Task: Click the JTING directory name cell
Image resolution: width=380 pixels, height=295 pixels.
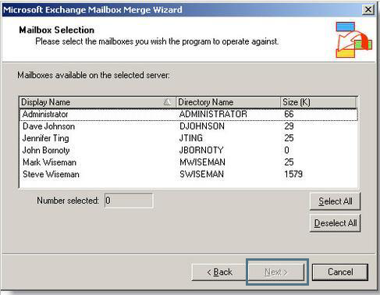Action: [191, 138]
